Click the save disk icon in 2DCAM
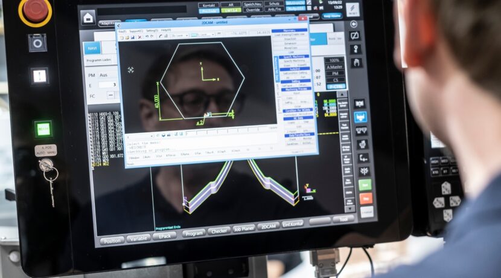The image size is (501, 278). point(133,37)
